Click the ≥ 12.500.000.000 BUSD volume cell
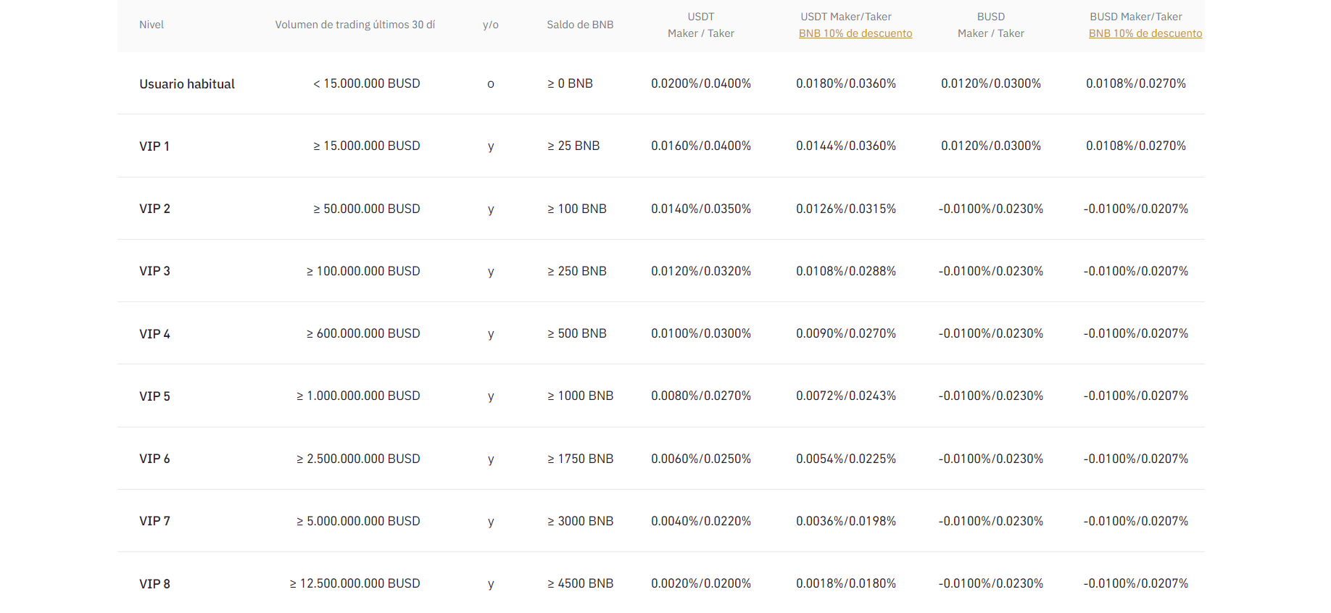The height and width of the screenshot is (613, 1331). pos(355,583)
